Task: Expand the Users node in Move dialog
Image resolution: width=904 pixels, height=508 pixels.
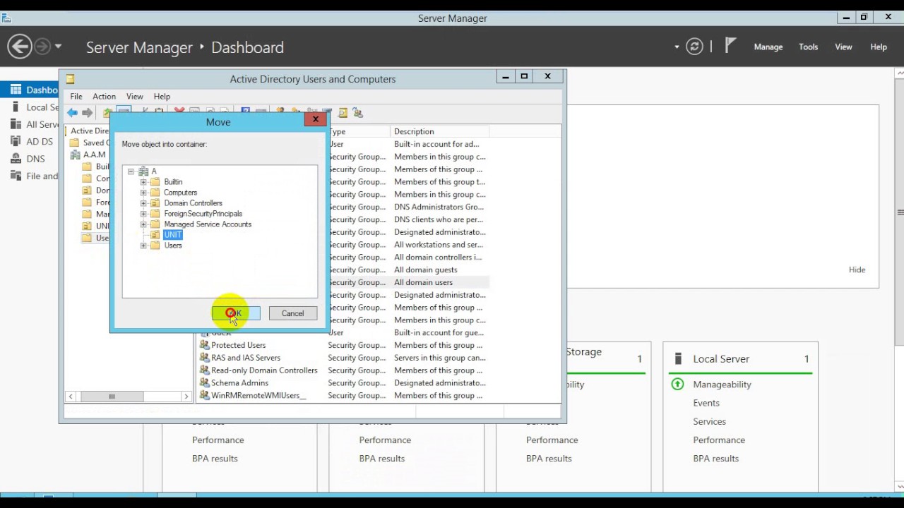Action: point(143,246)
